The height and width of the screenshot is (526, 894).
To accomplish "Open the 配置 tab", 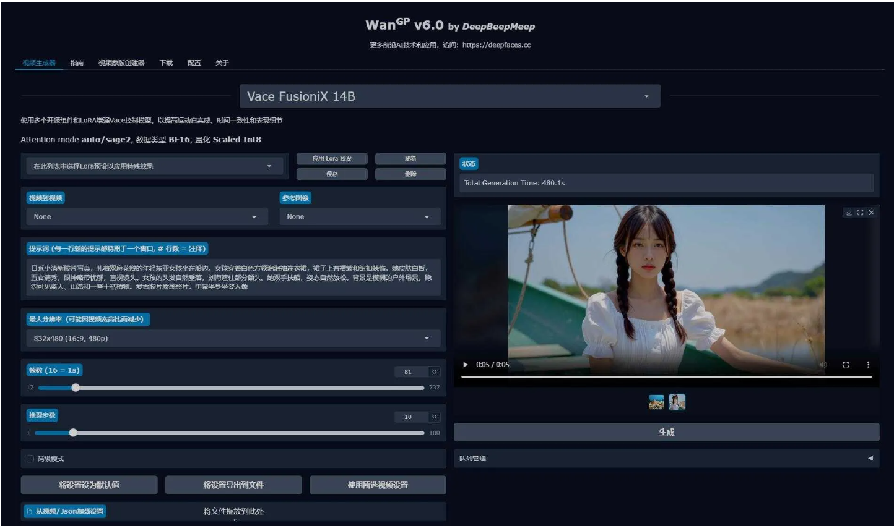I will pyautogui.click(x=194, y=63).
